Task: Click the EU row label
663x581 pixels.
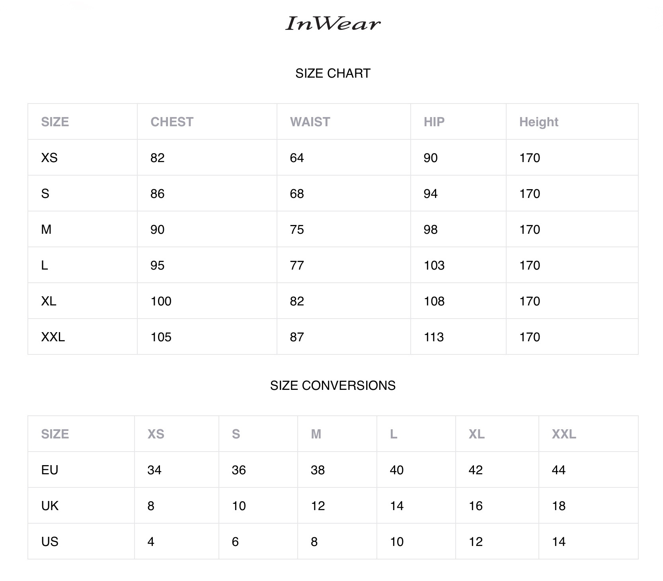Action: (x=50, y=470)
